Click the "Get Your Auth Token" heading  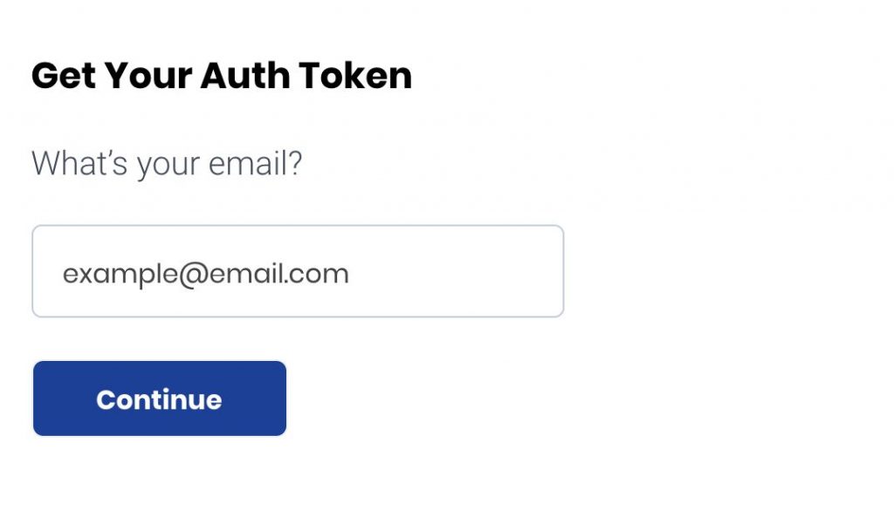tap(221, 76)
